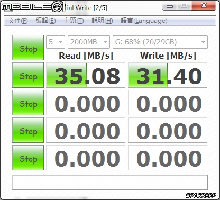The image size is (220, 200).
Task: Open the test count dropdown showing 5
Action: pyautogui.click(x=56, y=42)
